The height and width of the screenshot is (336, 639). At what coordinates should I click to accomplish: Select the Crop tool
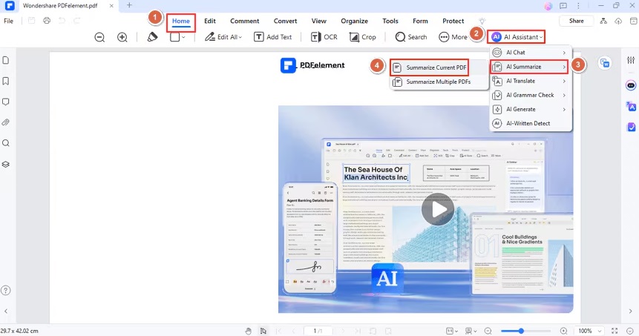tap(362, 37)
